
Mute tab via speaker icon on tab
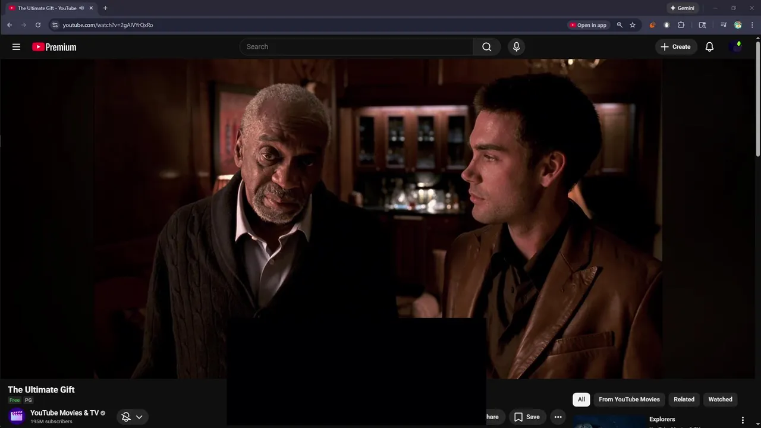coord(81,8)
